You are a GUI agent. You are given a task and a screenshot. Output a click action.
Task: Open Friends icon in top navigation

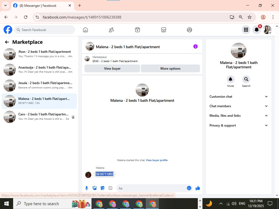111,30
